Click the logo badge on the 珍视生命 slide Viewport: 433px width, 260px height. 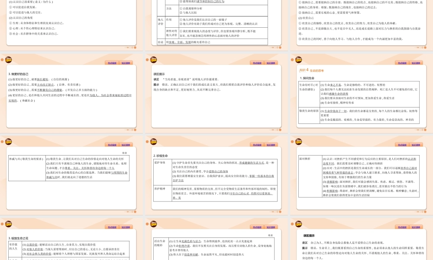click(154, 141)
